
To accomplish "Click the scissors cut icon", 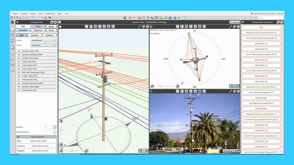I will click(x=139, y=18).
